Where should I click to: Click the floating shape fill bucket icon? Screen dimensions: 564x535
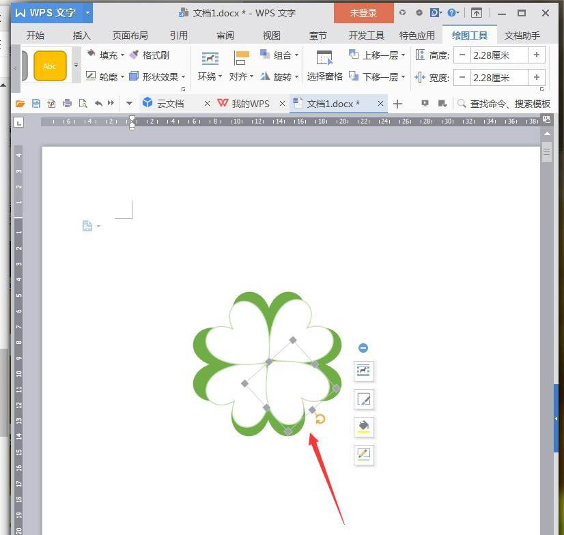pyautogui.click(x=364, y=426)
